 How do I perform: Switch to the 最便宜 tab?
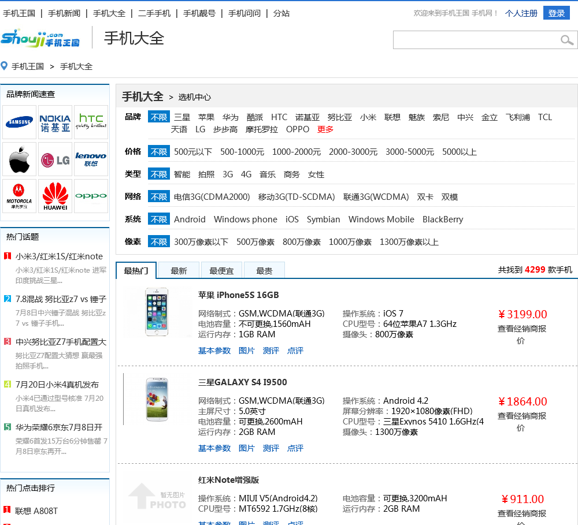click(x=221, y=271)
